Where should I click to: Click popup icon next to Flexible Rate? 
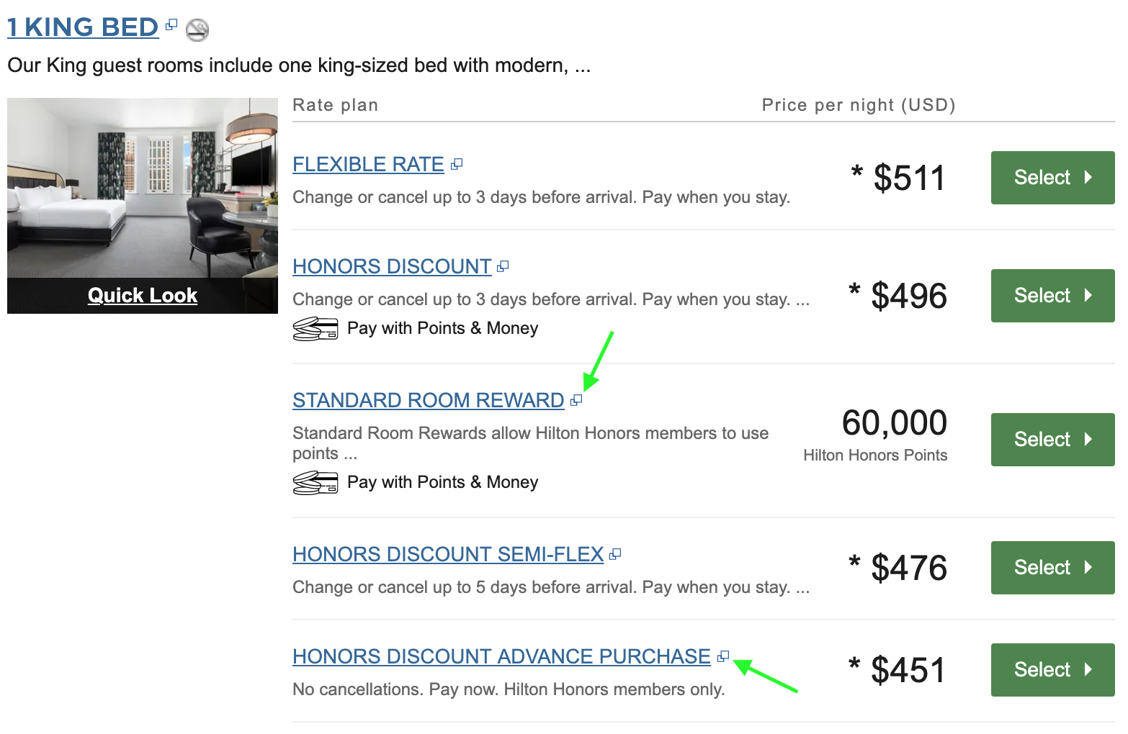point(457,165)
